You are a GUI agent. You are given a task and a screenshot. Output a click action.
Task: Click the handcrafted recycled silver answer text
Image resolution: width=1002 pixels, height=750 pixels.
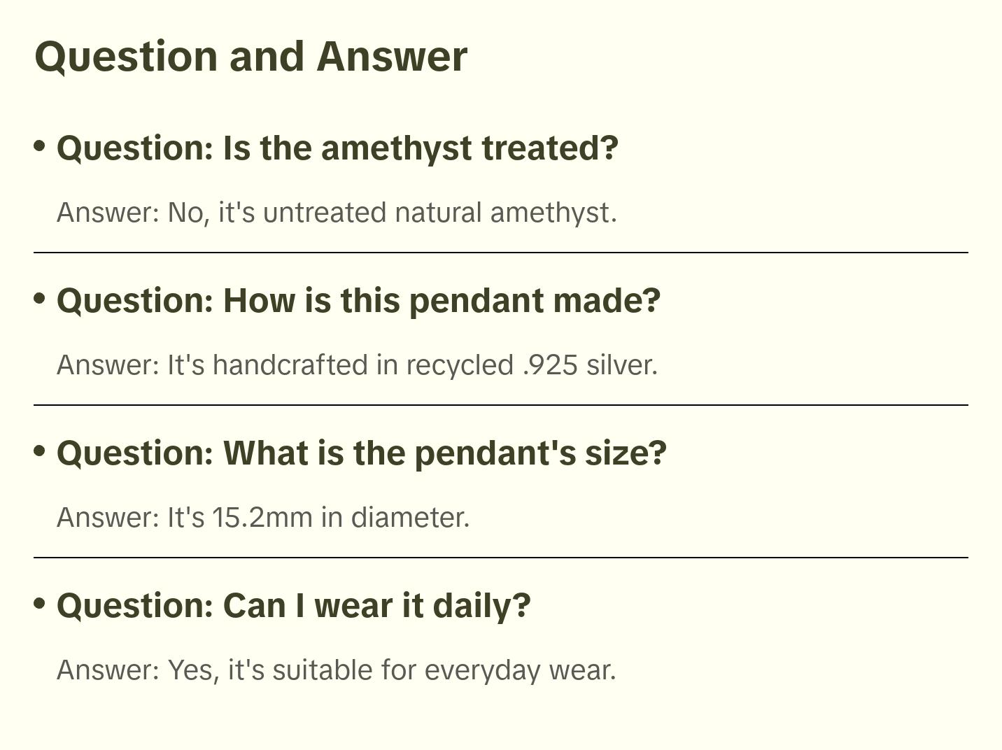pyautogui.click(x=357, y=365)
